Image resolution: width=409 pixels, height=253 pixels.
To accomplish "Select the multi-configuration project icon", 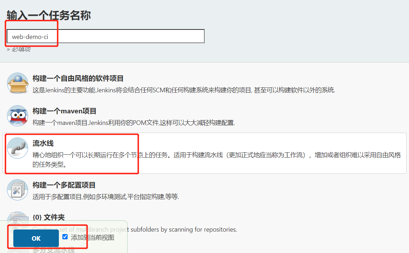I will pos(18,190).
